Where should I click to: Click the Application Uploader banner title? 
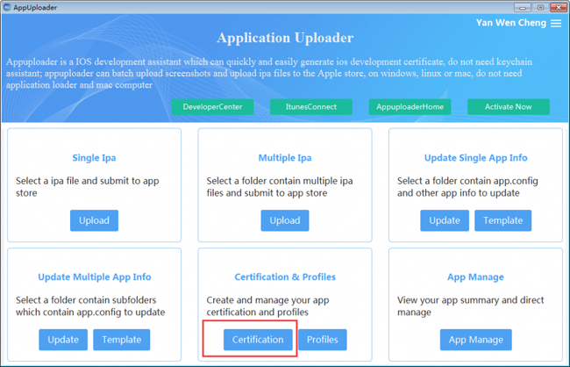pos(285,38)
